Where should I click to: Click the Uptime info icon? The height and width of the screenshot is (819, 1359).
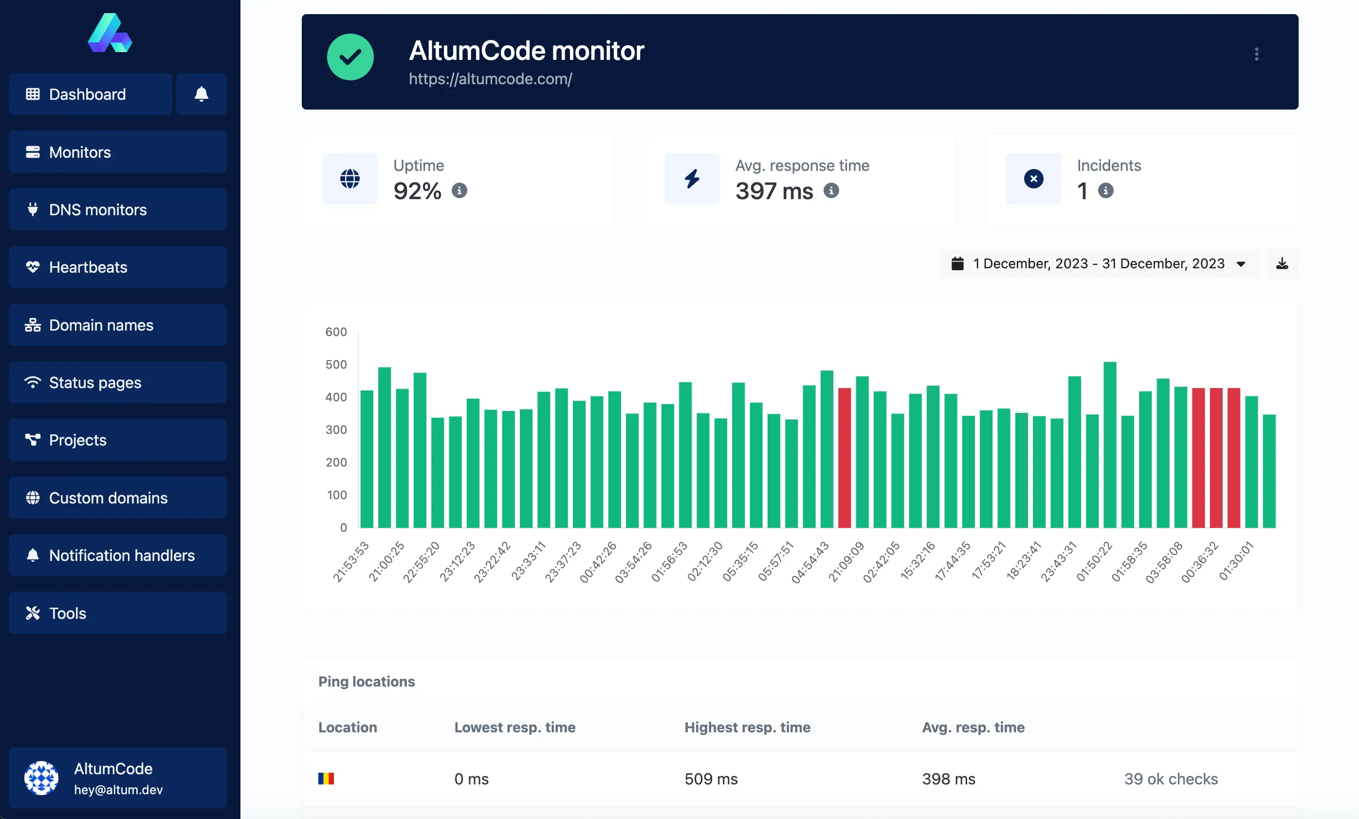point(459,191)
